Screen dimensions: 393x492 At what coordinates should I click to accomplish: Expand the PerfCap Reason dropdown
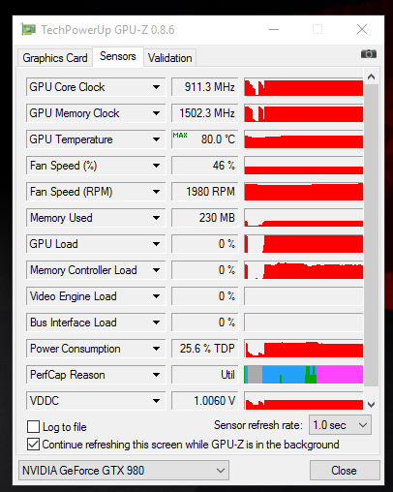click(156, 375)
